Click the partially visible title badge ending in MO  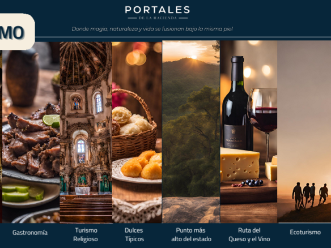pyautogui.click(x=17, y=32)
